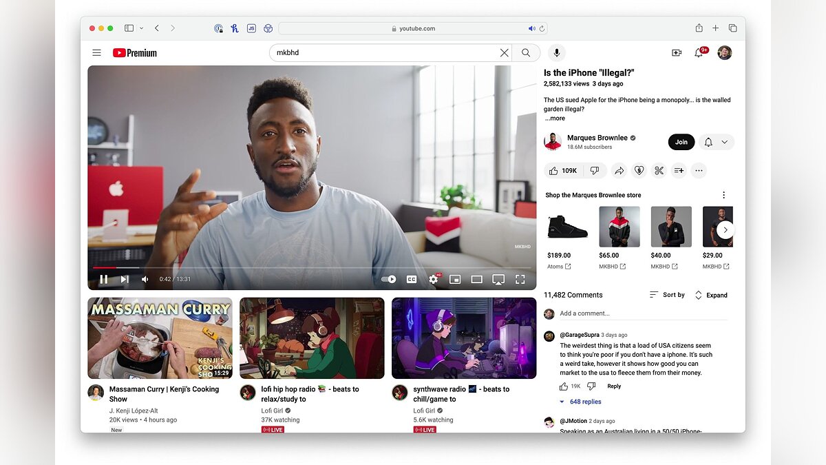Open Sort by comments dropdown
This screenshot has height=465, width=826.
(667, 295)
